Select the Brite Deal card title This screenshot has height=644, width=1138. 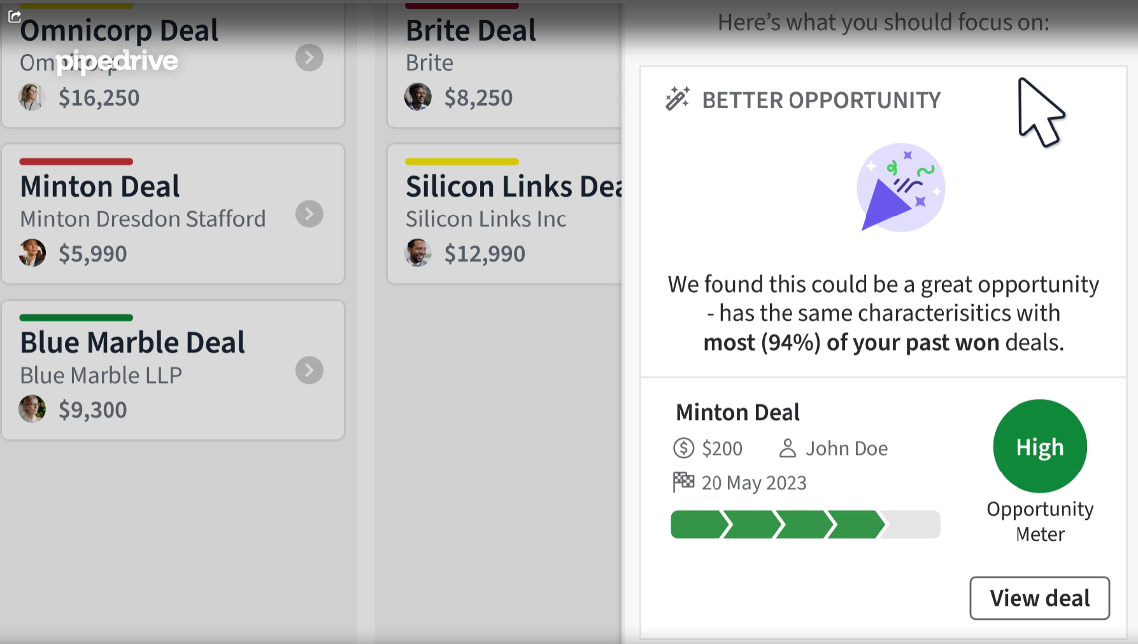(471, 31)
